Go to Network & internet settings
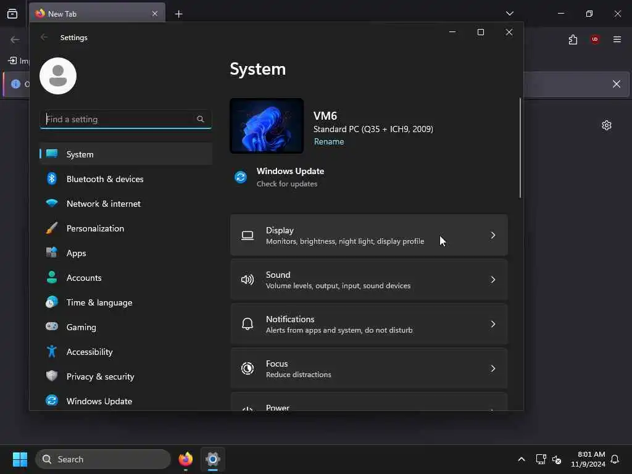 [126, 204]
